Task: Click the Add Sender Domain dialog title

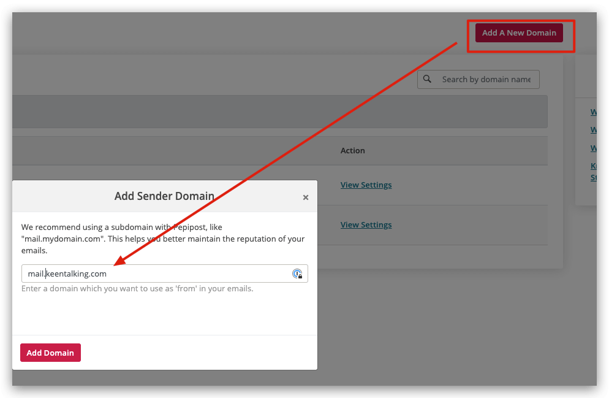Action: [164, 197]
